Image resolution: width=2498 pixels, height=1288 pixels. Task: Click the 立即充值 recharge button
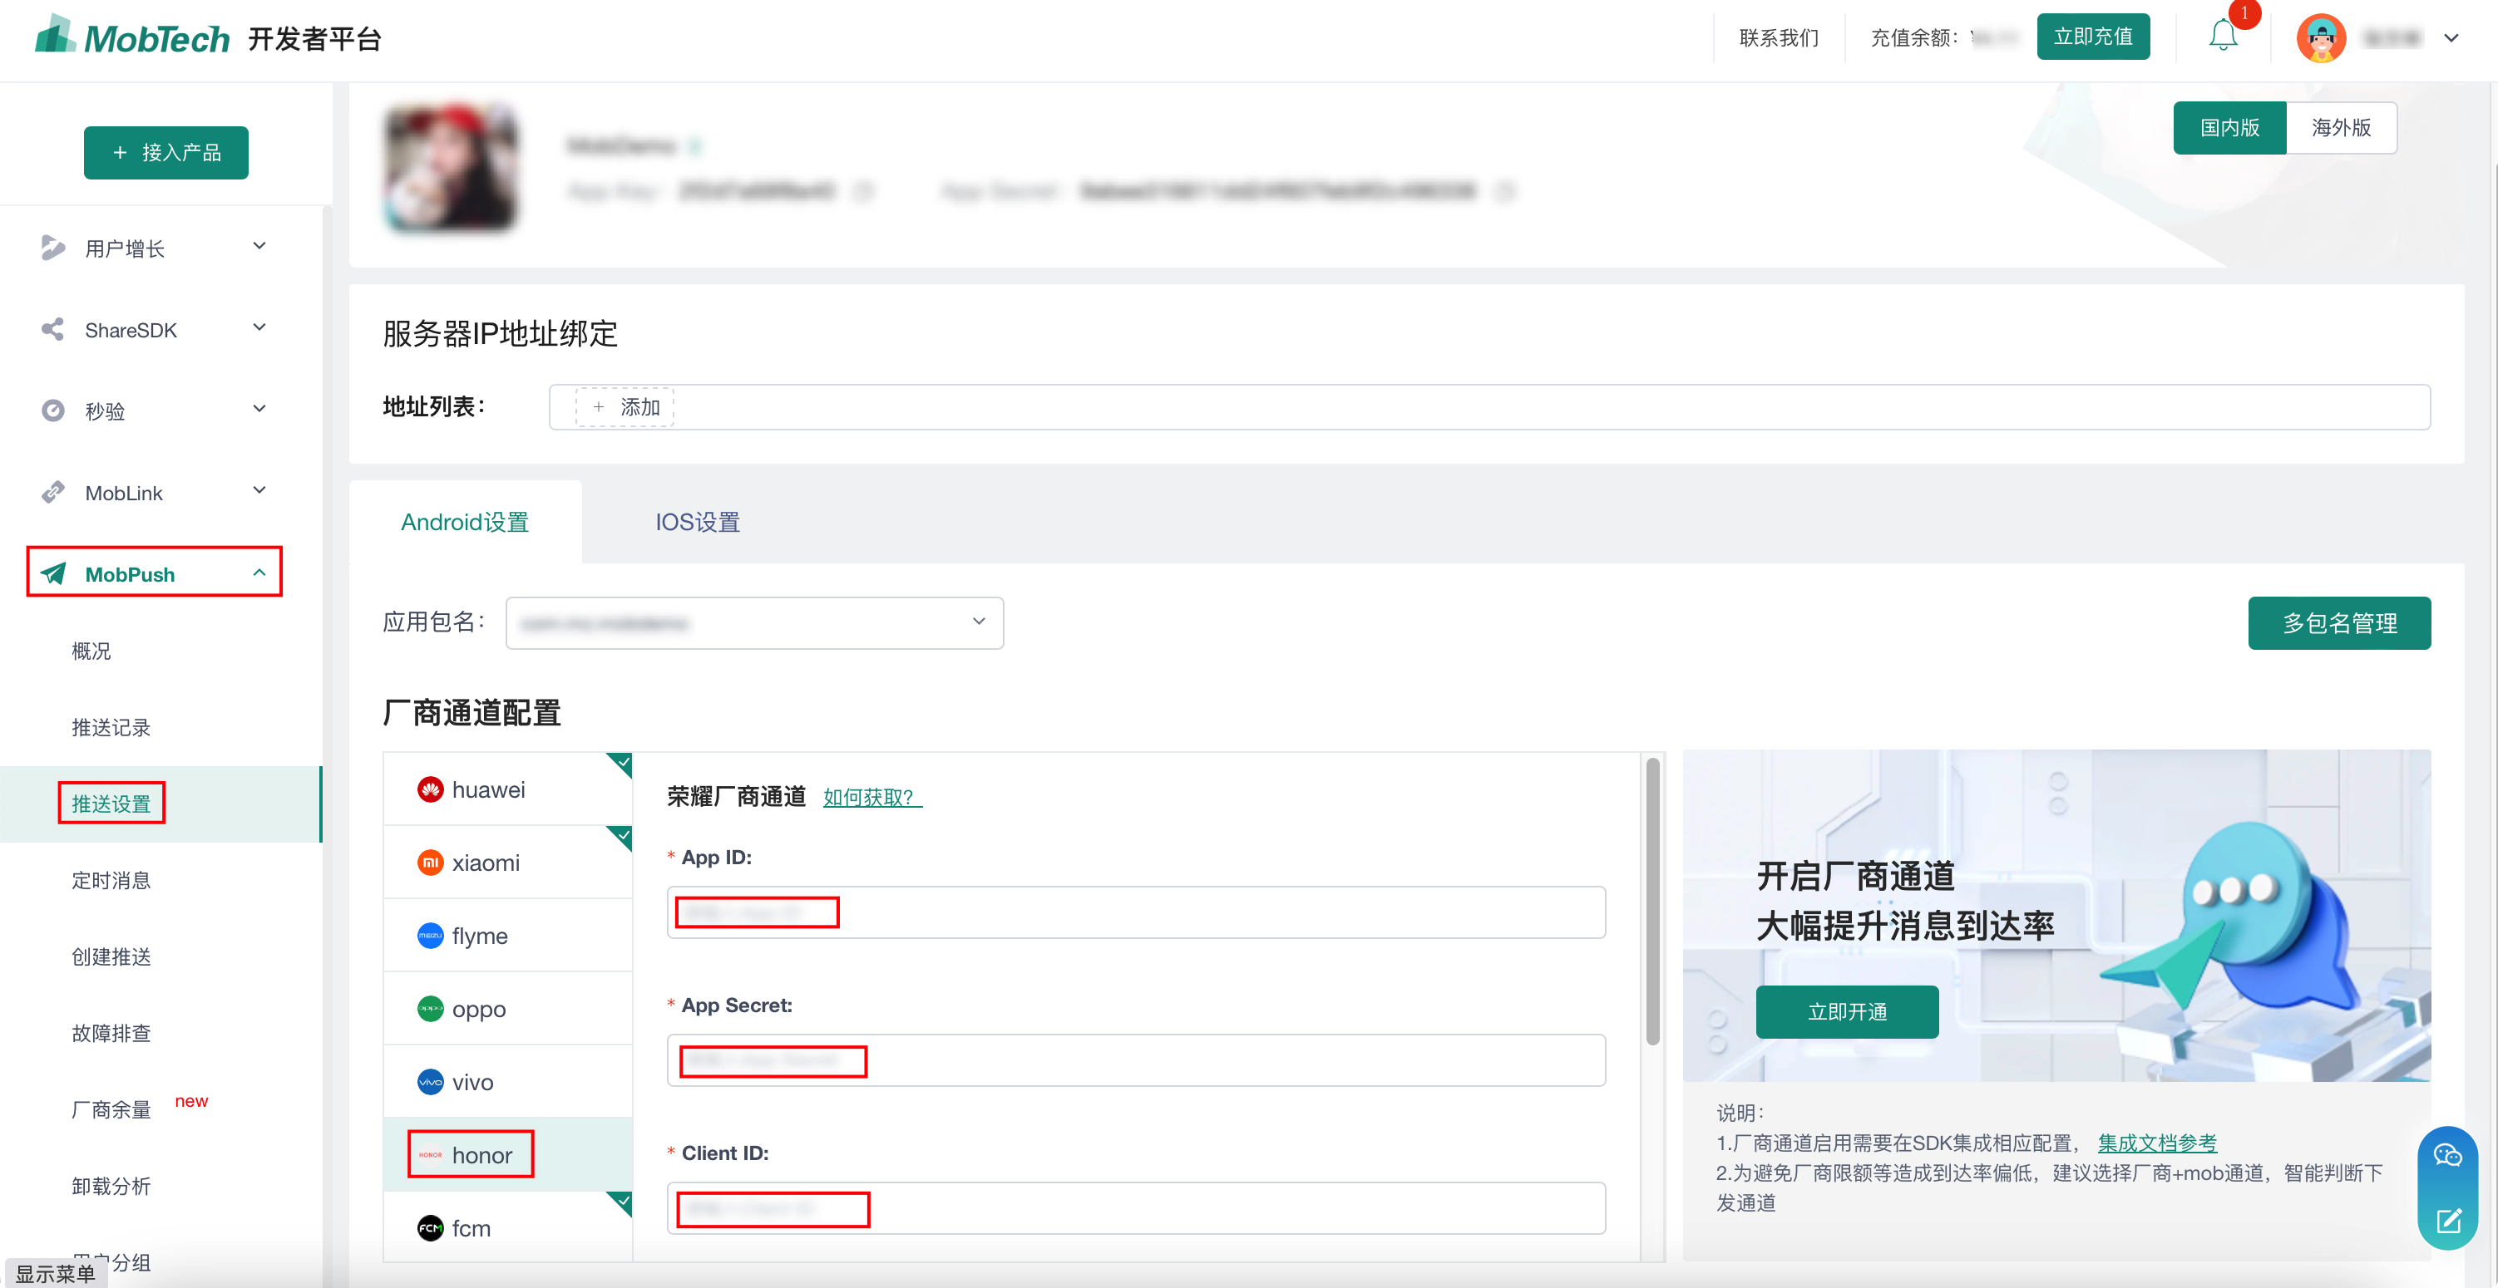[x=2093, y=37]
